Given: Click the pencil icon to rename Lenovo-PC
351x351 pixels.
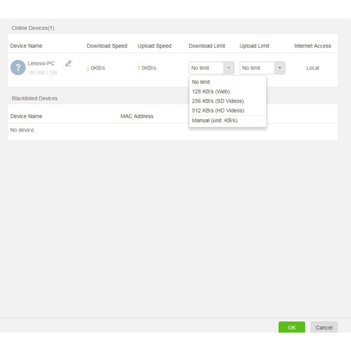Looking at the screenshot, I should pyautogui.click(x=68, y=64).
